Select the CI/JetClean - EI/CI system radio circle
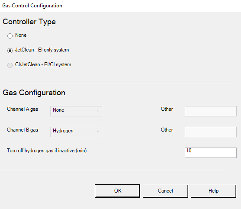The image size is (241, 209). pos(10,65)
